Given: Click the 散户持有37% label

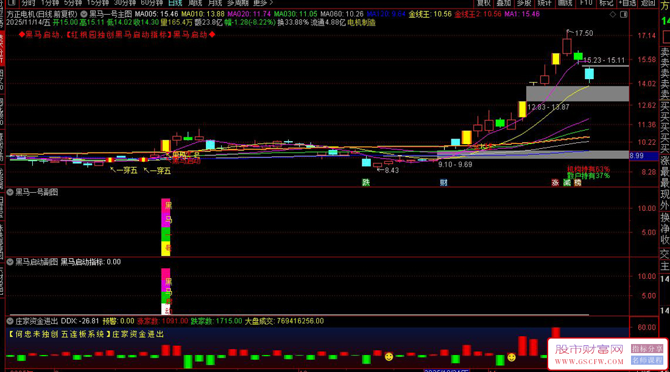Looking at the screenshot, I should 588,176.
